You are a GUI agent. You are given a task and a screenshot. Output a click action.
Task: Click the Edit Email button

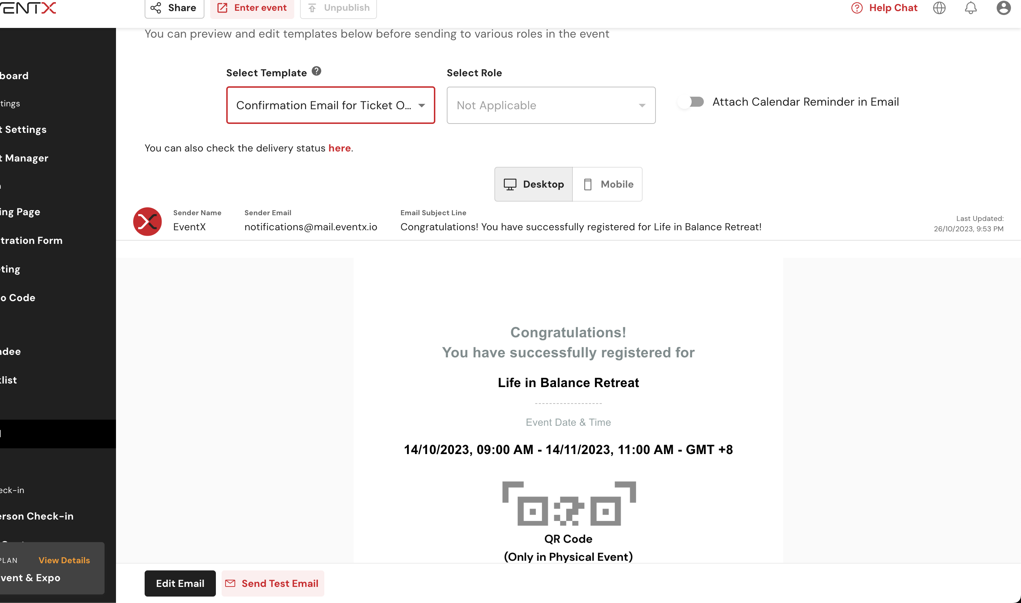[180, 583]
